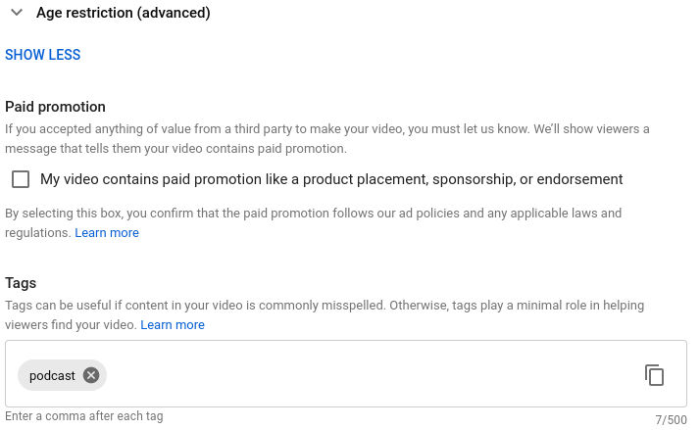
Task: Open Learn more link about tags
Action: click(173, 325)
